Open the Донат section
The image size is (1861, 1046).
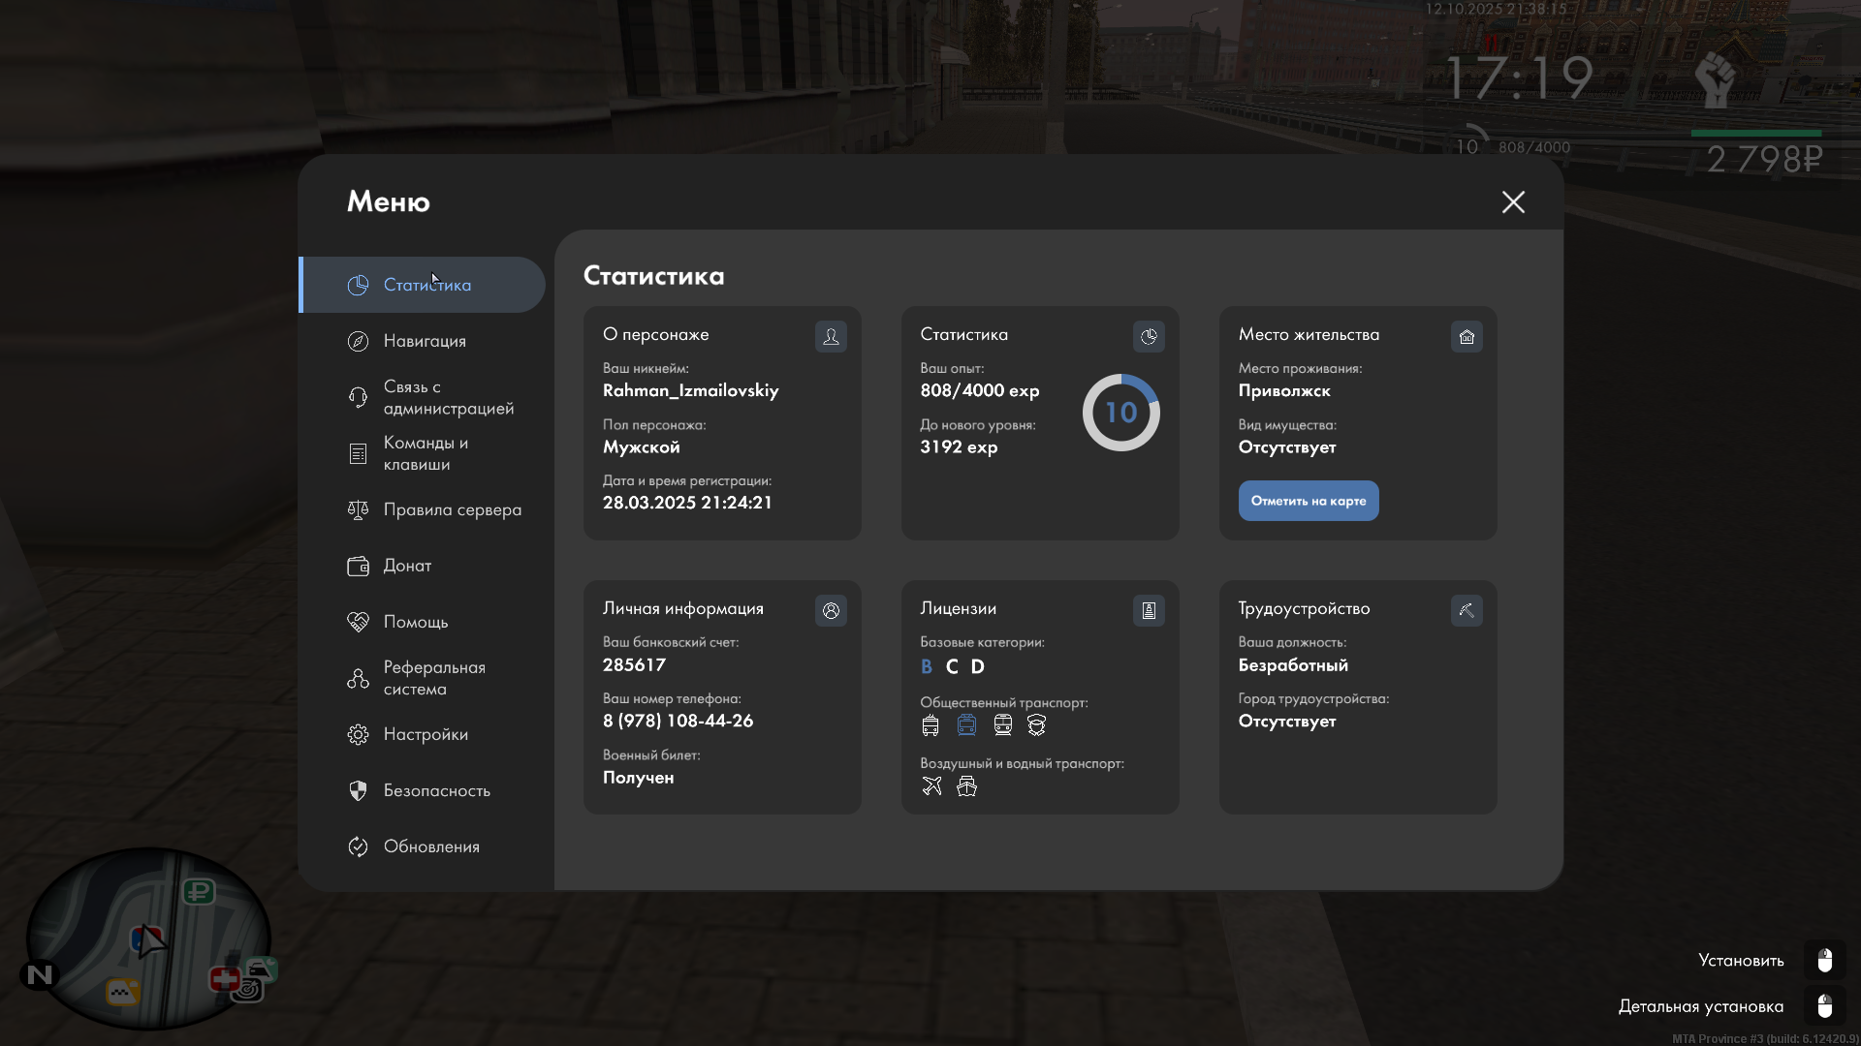(407, 566)
